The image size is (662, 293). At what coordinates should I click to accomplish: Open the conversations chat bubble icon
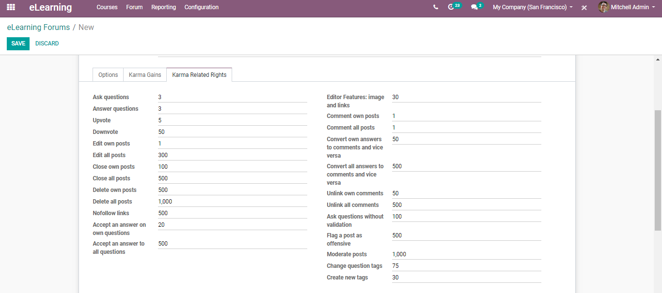pos(474,7)
